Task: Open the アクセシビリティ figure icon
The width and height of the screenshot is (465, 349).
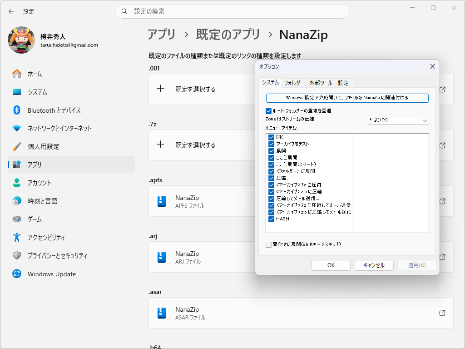Action: point(17,237)
